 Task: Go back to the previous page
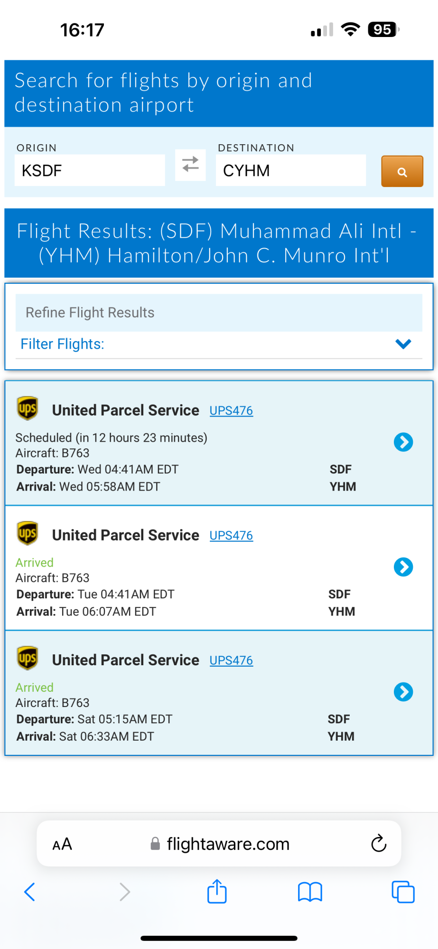29,892
